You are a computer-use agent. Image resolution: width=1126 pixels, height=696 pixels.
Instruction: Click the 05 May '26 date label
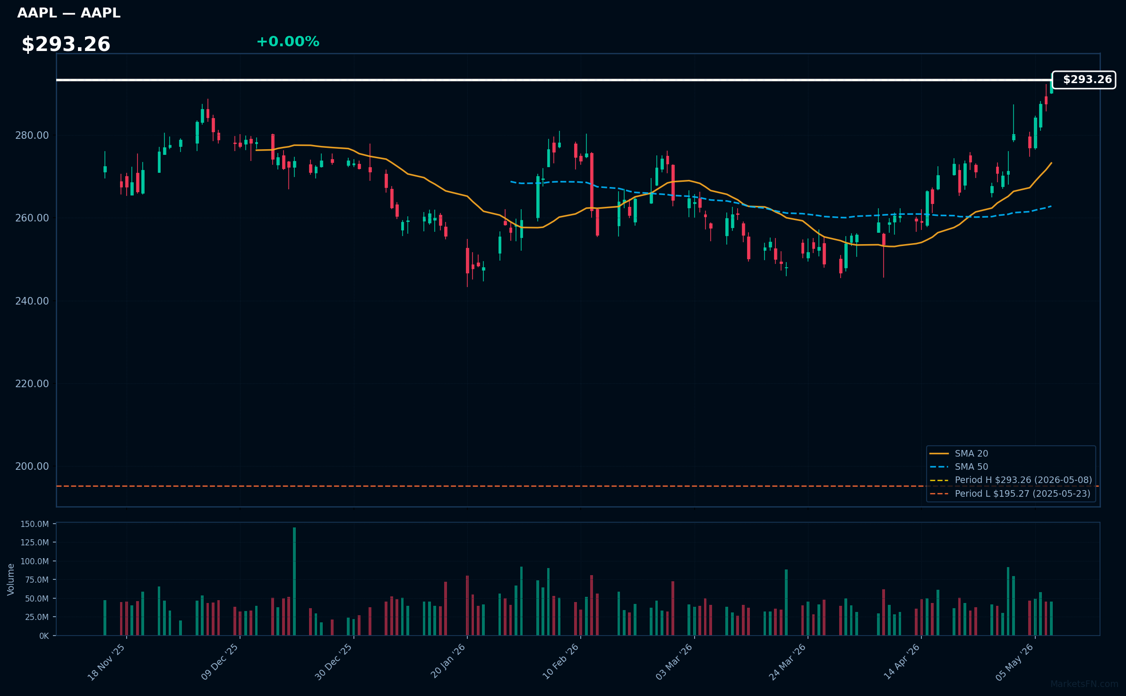(1015, 662)
